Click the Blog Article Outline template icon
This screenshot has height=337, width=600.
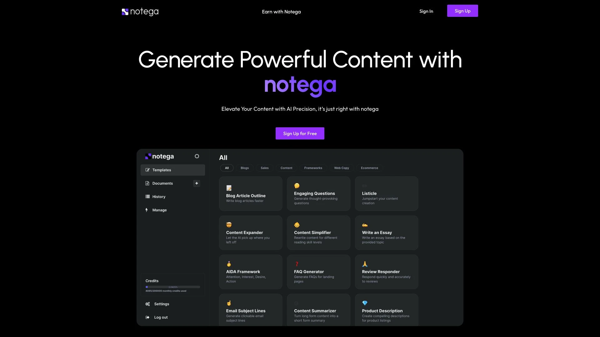click(229, 187)
